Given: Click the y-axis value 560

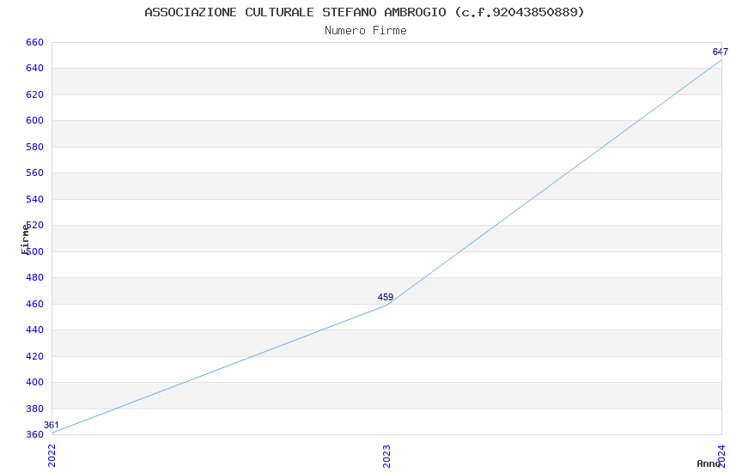Looking at the screenshot, I should [34, 173].
